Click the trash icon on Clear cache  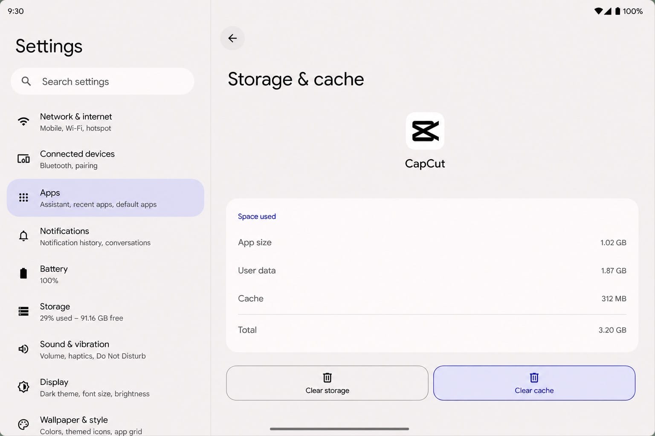pyautogui.click(x=534, y=378)
